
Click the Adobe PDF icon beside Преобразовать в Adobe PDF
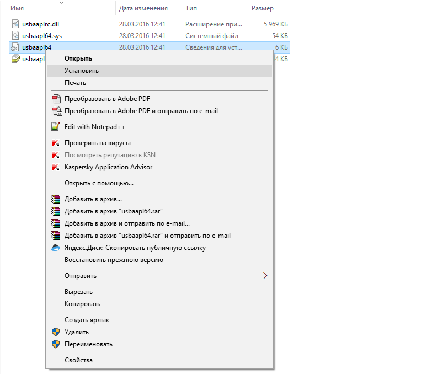(55, 99)
